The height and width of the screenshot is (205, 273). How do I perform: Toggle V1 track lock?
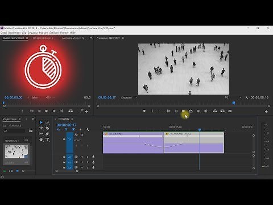point(64,139)
